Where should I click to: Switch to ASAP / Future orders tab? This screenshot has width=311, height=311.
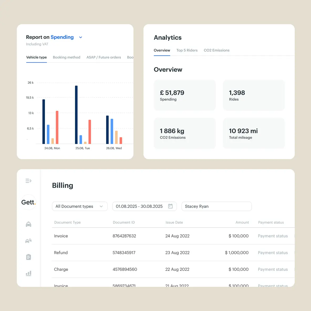[103, 57]
